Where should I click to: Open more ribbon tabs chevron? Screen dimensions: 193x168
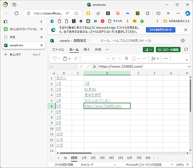pyautogui.click(x=107, y=50)
